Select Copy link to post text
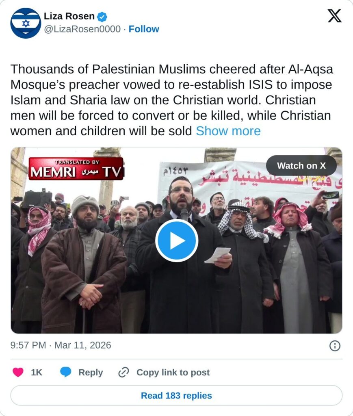This screenshot has height=416, width=353. pos(173,373)
